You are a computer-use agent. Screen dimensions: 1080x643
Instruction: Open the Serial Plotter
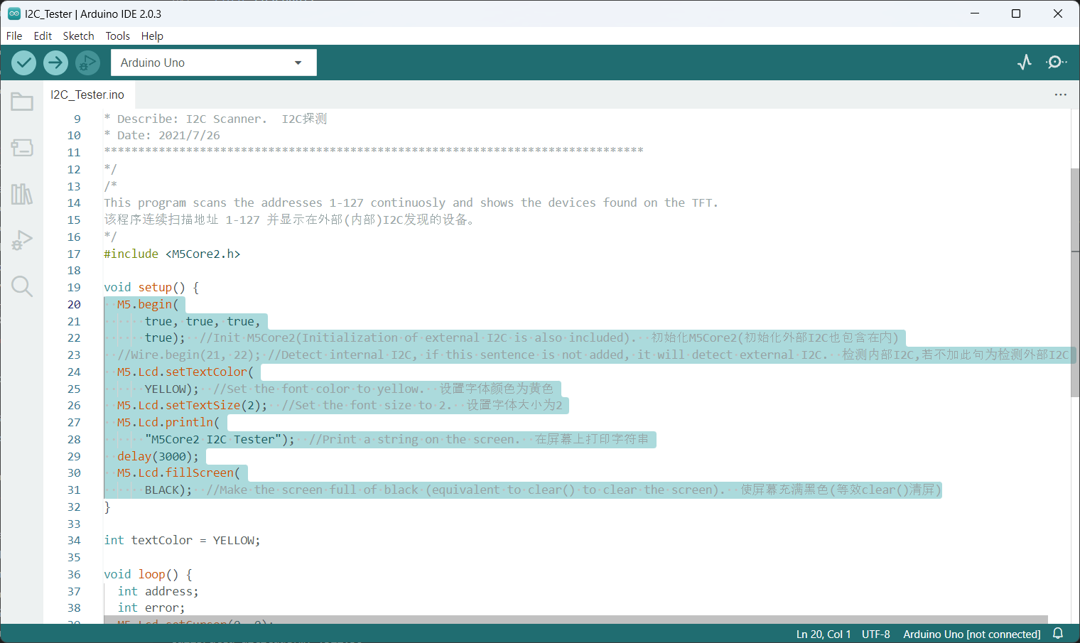[1025, 63]
